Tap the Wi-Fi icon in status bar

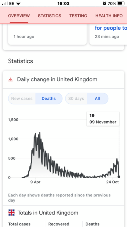pos(18,3)
